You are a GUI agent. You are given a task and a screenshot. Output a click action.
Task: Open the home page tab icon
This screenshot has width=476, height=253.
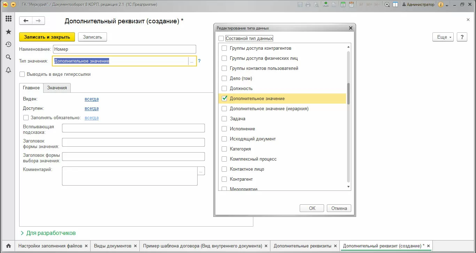pyautogui.click(x=8, y=246)
